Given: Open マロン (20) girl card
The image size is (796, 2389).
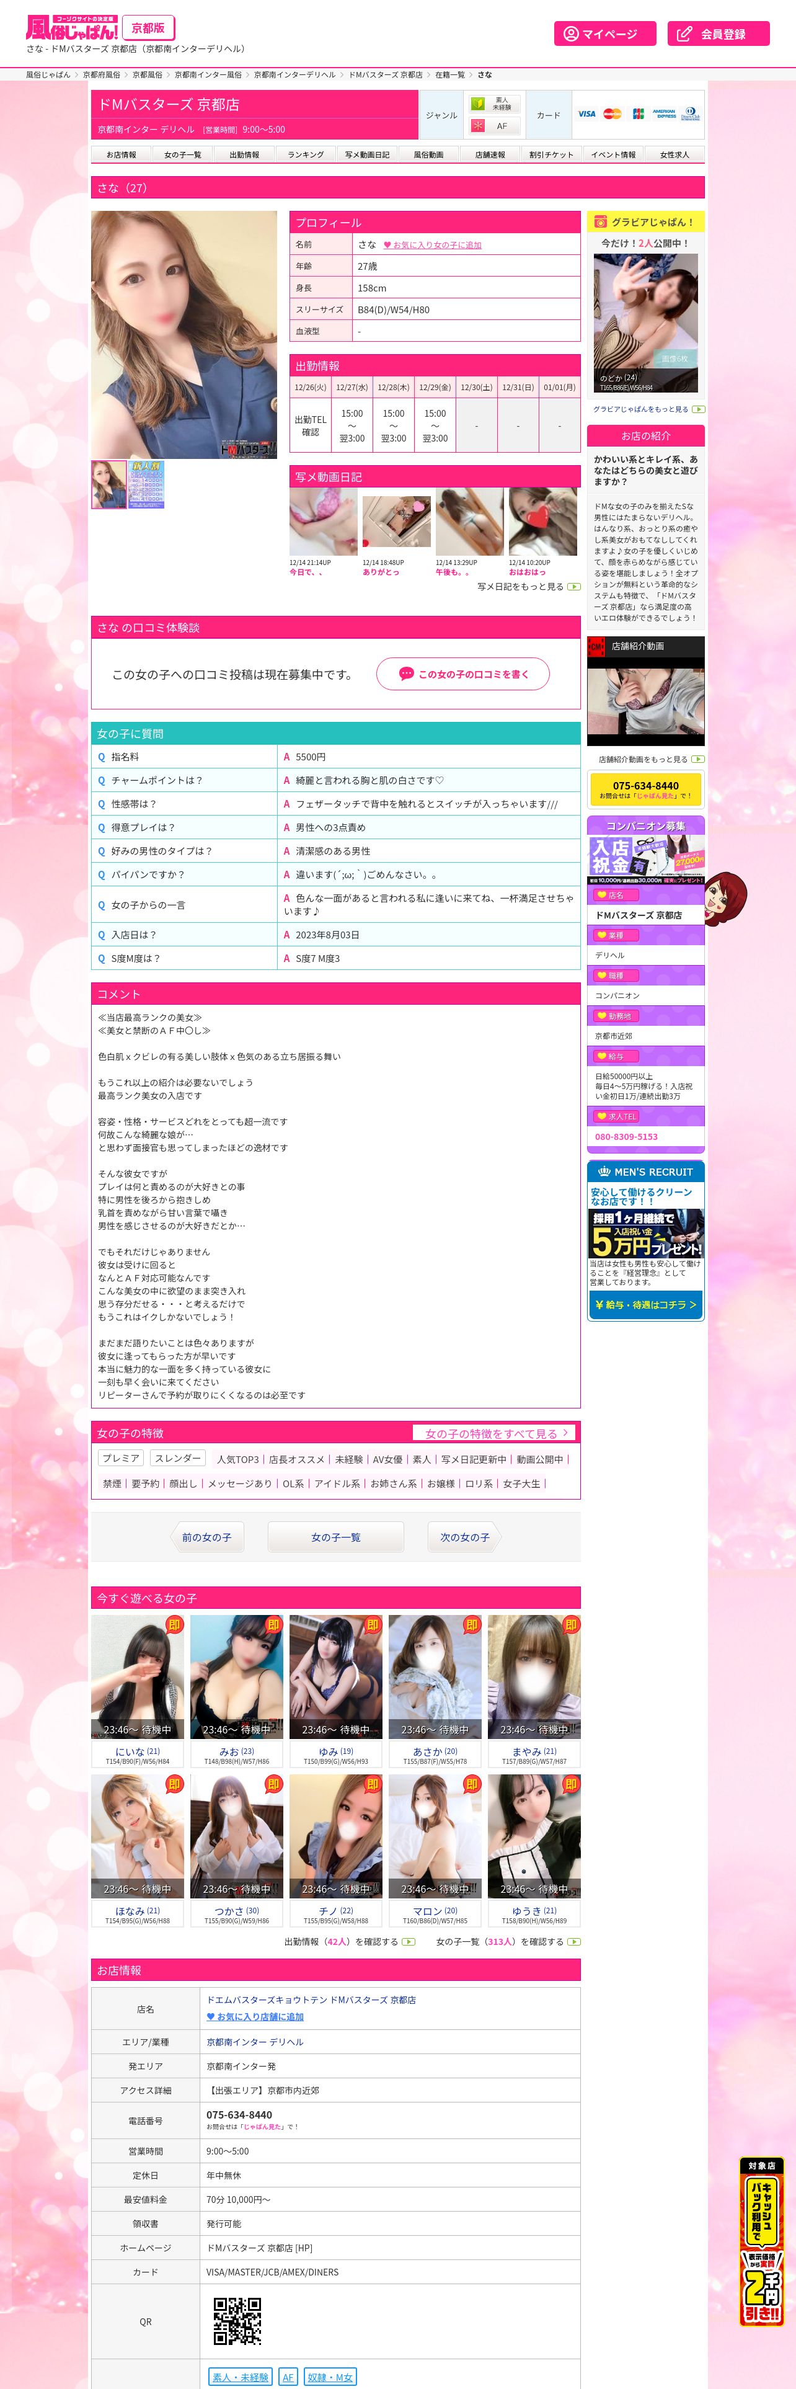Looking at the screenshot, I should point(435,1850).
